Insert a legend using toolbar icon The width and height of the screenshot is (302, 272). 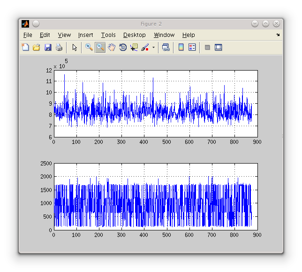coord(192,47)
